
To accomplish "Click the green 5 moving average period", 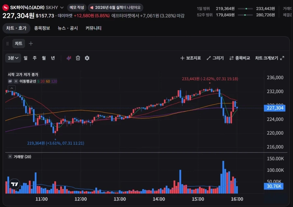I will click(38, 81).
